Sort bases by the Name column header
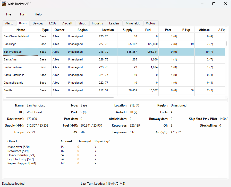Screen dimensions: 231x187 [21, 30]
